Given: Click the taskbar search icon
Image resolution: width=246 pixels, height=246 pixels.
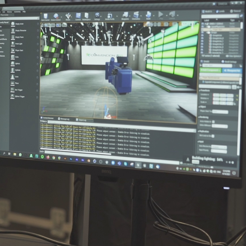Looking at the screenshot, I should [4, 153].
